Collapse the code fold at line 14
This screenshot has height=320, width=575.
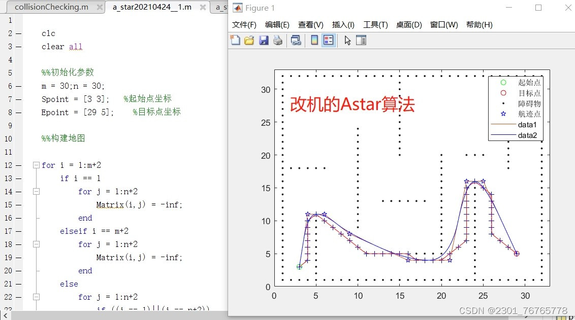pyautogui.click(x=36, y=191)
